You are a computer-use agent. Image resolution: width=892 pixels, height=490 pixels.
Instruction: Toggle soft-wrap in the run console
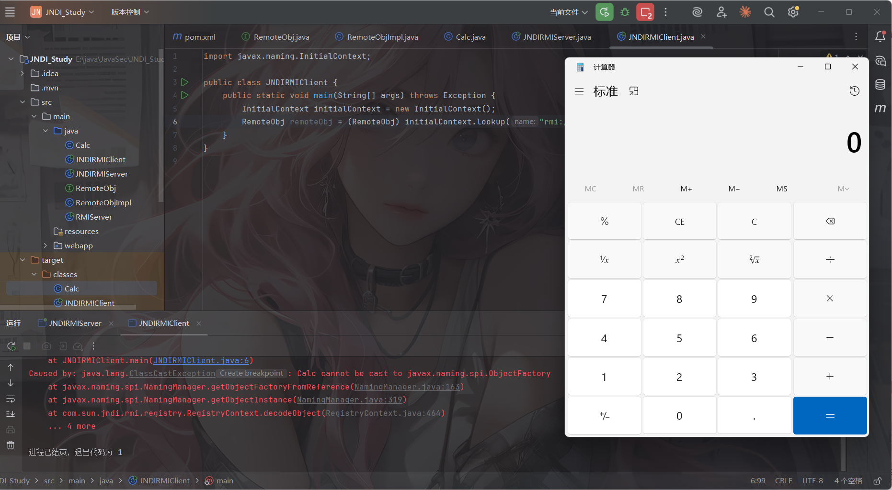click(11, 399)
